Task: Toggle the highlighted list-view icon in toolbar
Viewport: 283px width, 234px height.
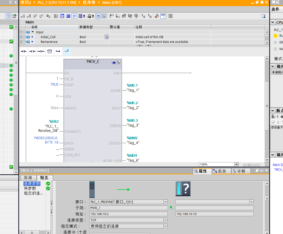Action: (x=98, y=16)
